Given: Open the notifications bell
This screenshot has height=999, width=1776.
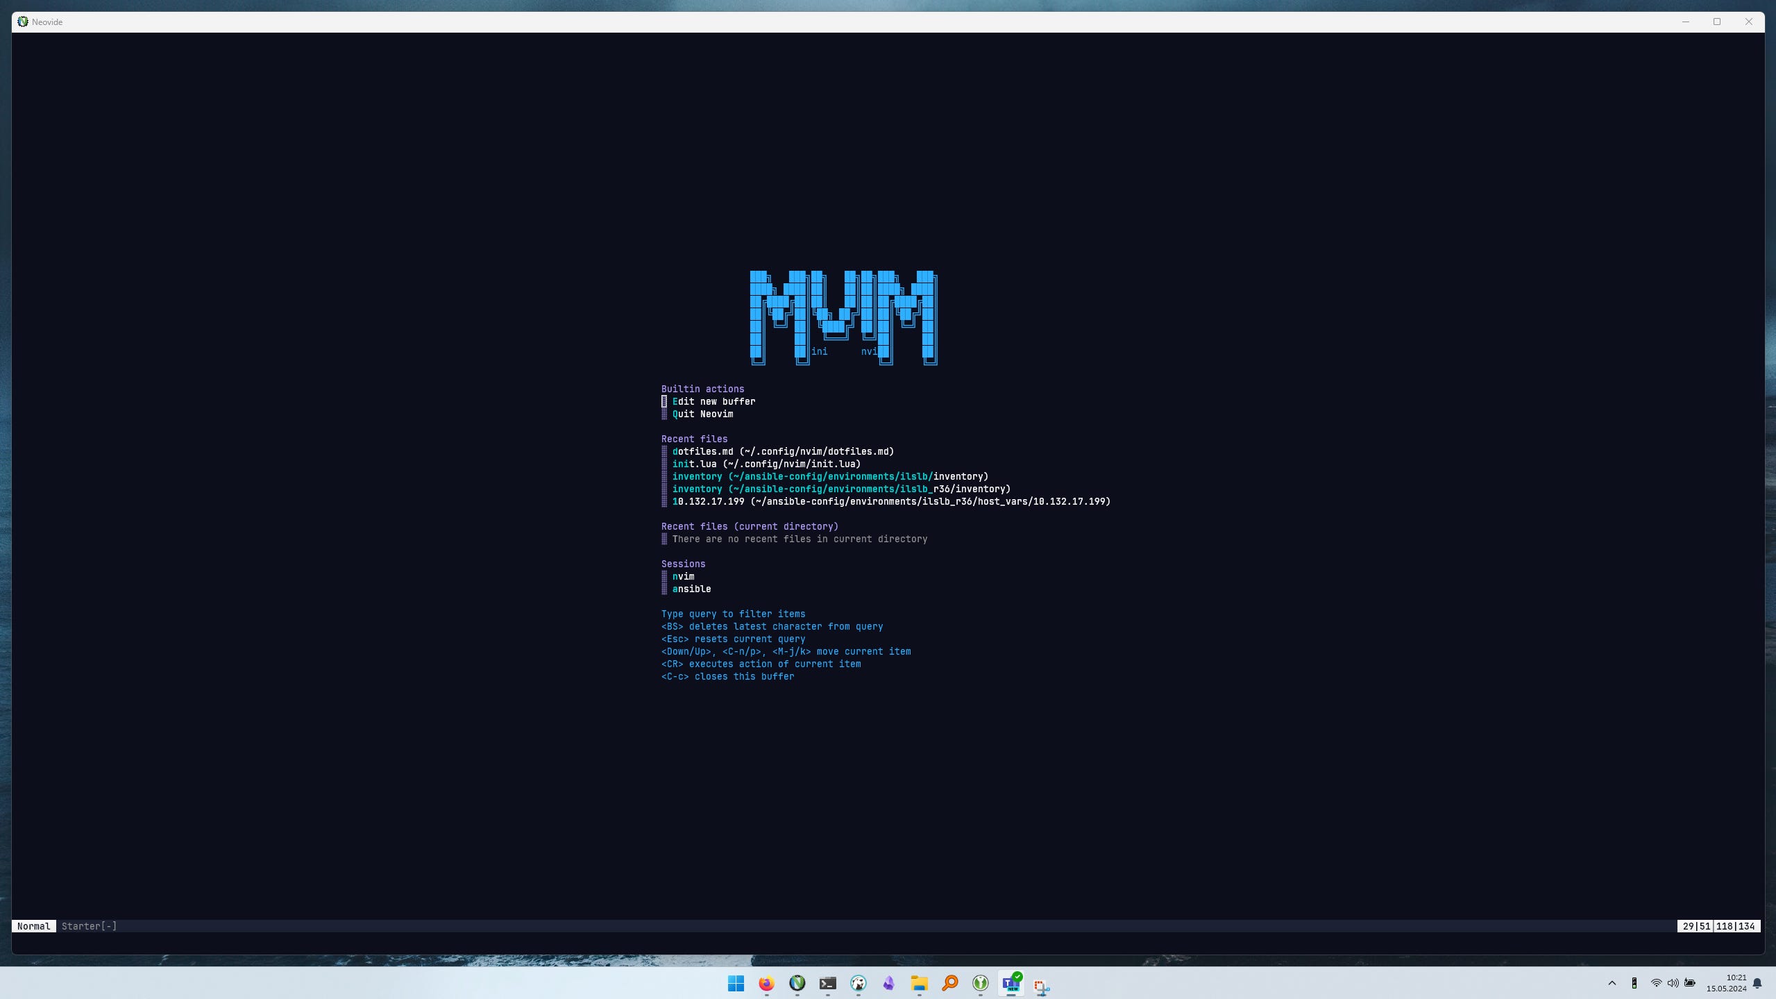Looking at the screenshot, I should (1757, 983).
